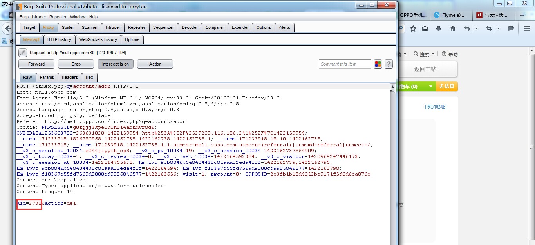Click the Burp Suite logo icon in title bar

tap(18, 6)
